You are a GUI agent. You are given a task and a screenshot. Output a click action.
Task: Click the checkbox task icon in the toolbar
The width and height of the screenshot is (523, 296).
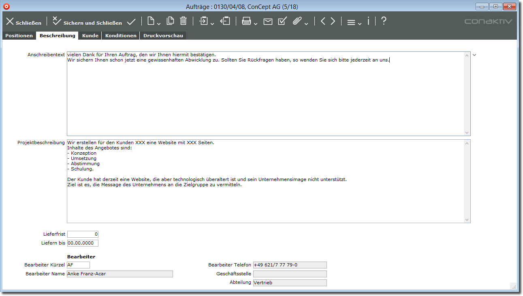point(282,21)
